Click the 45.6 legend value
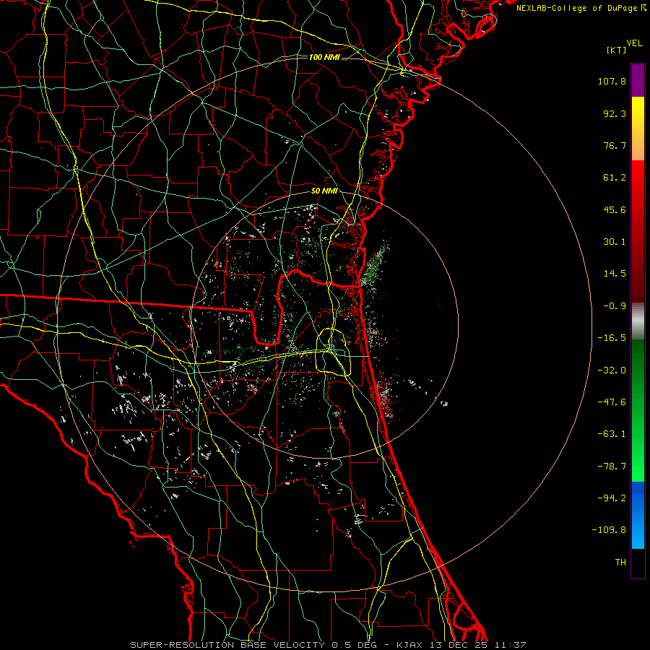 pos(615,209)
